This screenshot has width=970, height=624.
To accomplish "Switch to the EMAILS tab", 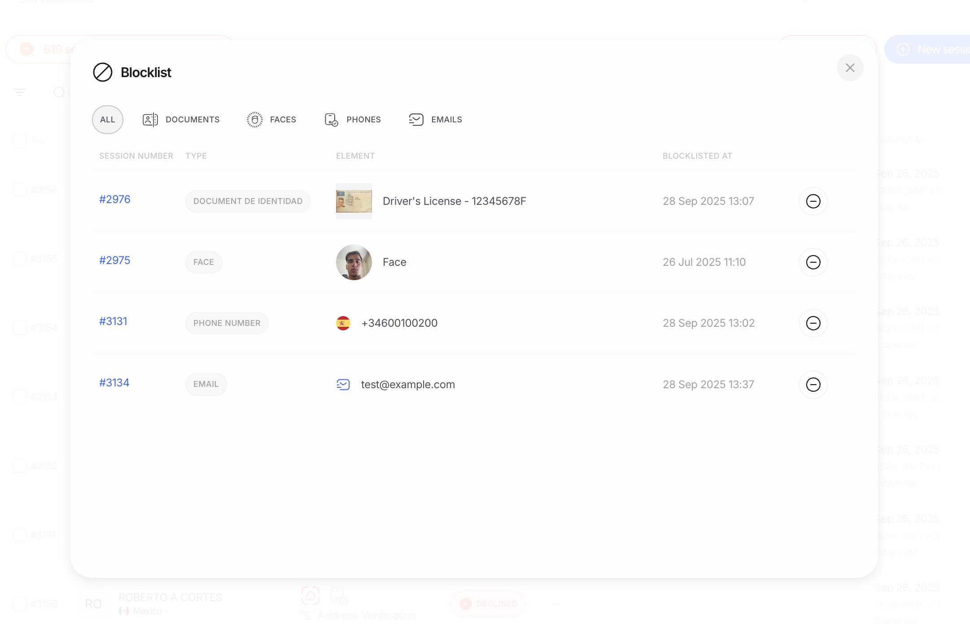I will click(x=435, y=120).
